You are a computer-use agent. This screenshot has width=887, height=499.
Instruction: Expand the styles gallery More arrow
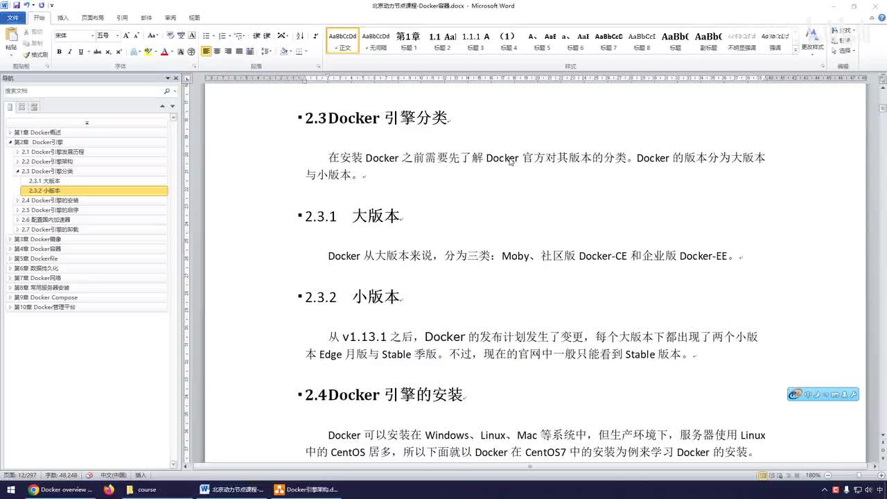pos(795,50)
